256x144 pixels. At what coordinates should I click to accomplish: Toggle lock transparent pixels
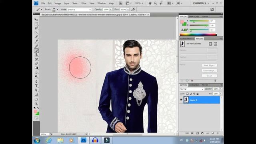tap(188, 94)
